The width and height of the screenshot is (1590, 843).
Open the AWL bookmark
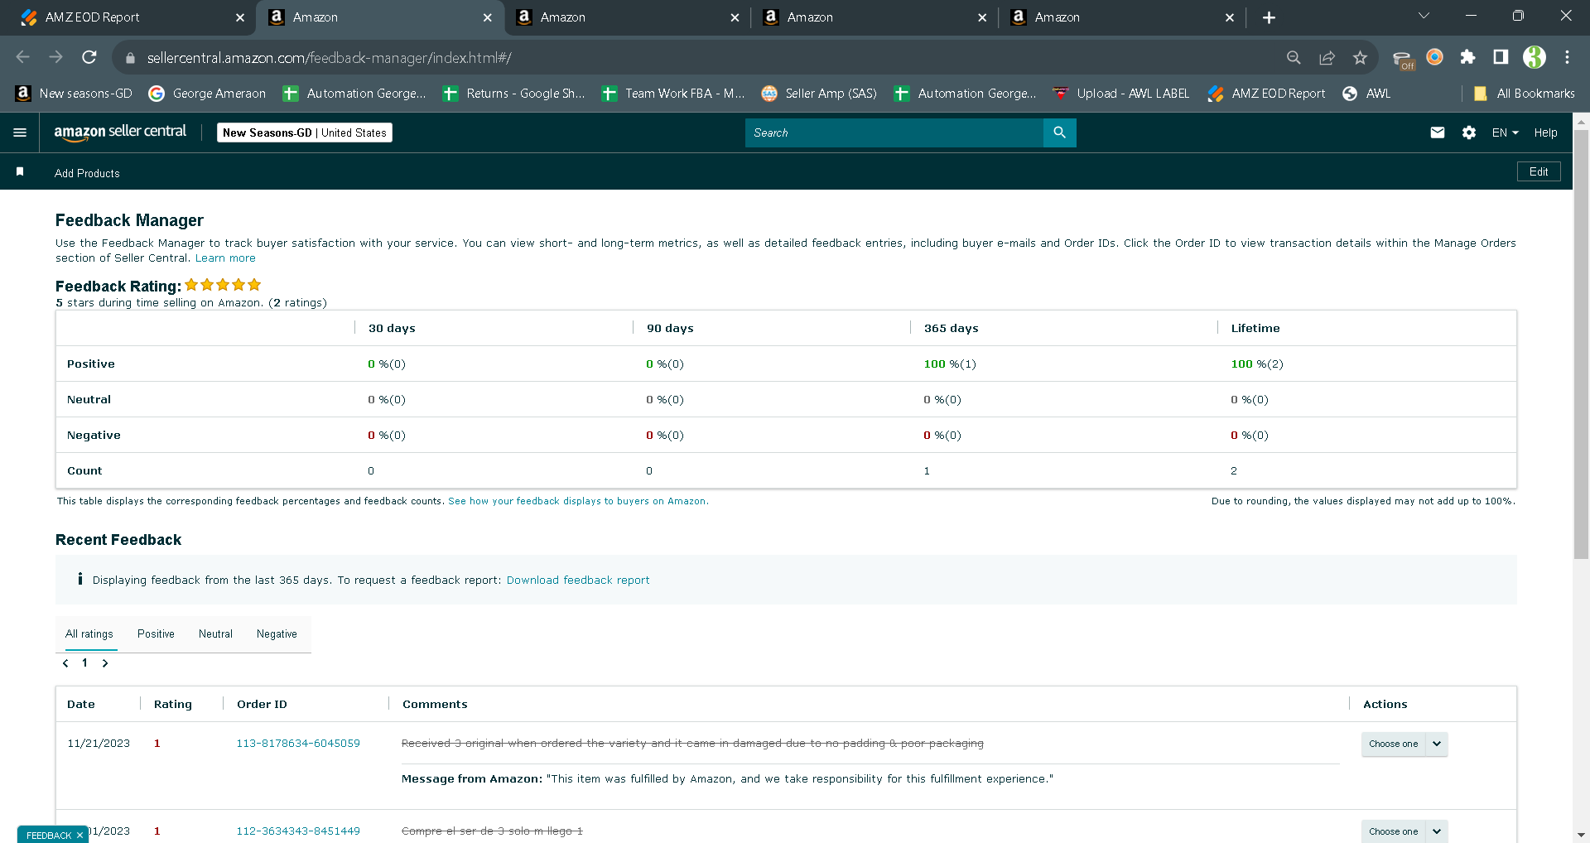tap(1366, 94)
